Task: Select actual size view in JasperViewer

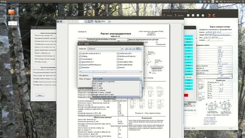Action: 86,21
